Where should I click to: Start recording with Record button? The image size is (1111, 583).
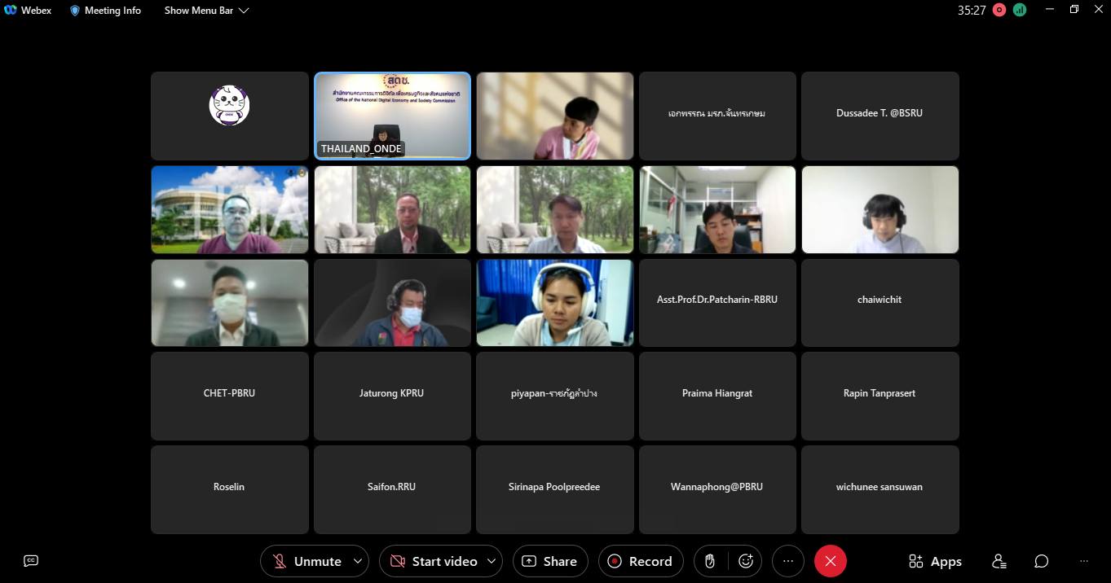[x=641, y=561]
